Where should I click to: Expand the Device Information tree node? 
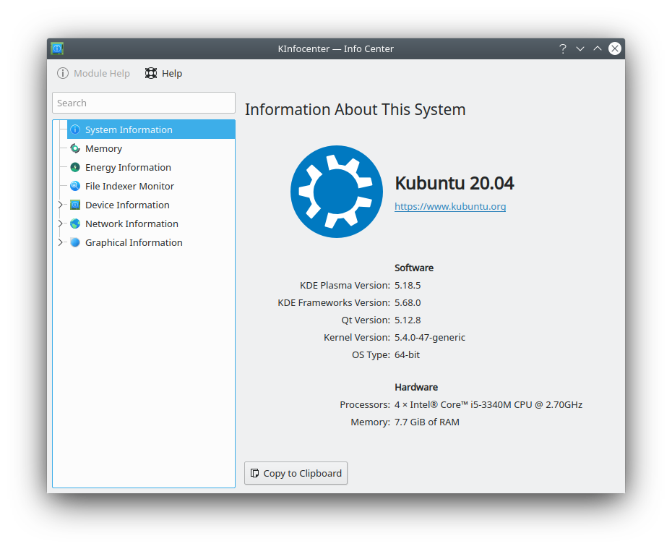click(61, 205)
